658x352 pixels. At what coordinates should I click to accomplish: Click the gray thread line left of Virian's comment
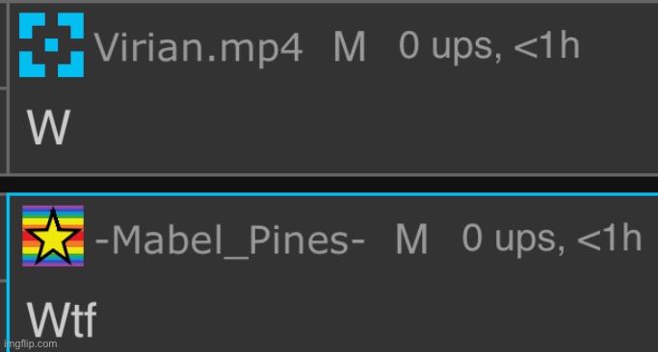click(9, 88)
